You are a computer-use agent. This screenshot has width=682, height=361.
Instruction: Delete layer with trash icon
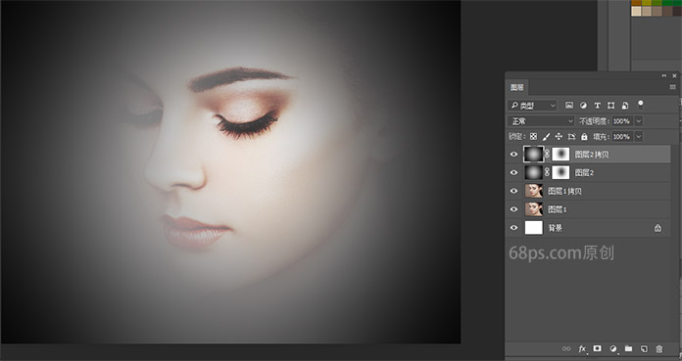[658, 348]
